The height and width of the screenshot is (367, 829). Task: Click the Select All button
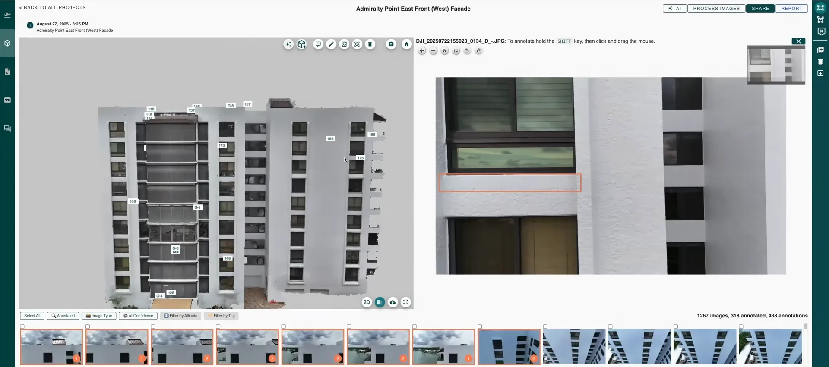[32, 316]
